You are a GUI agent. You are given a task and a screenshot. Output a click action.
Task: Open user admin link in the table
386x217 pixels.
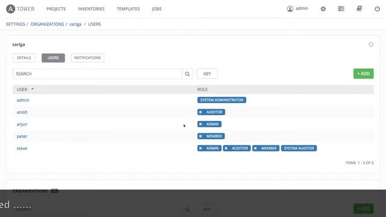[x=23, y=100]
